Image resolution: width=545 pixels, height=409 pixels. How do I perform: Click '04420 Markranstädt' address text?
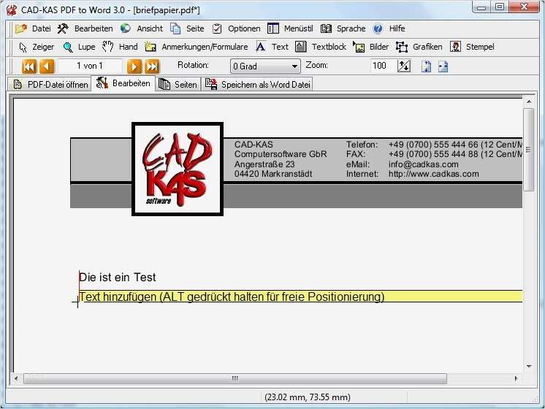(x=273, y=174)
